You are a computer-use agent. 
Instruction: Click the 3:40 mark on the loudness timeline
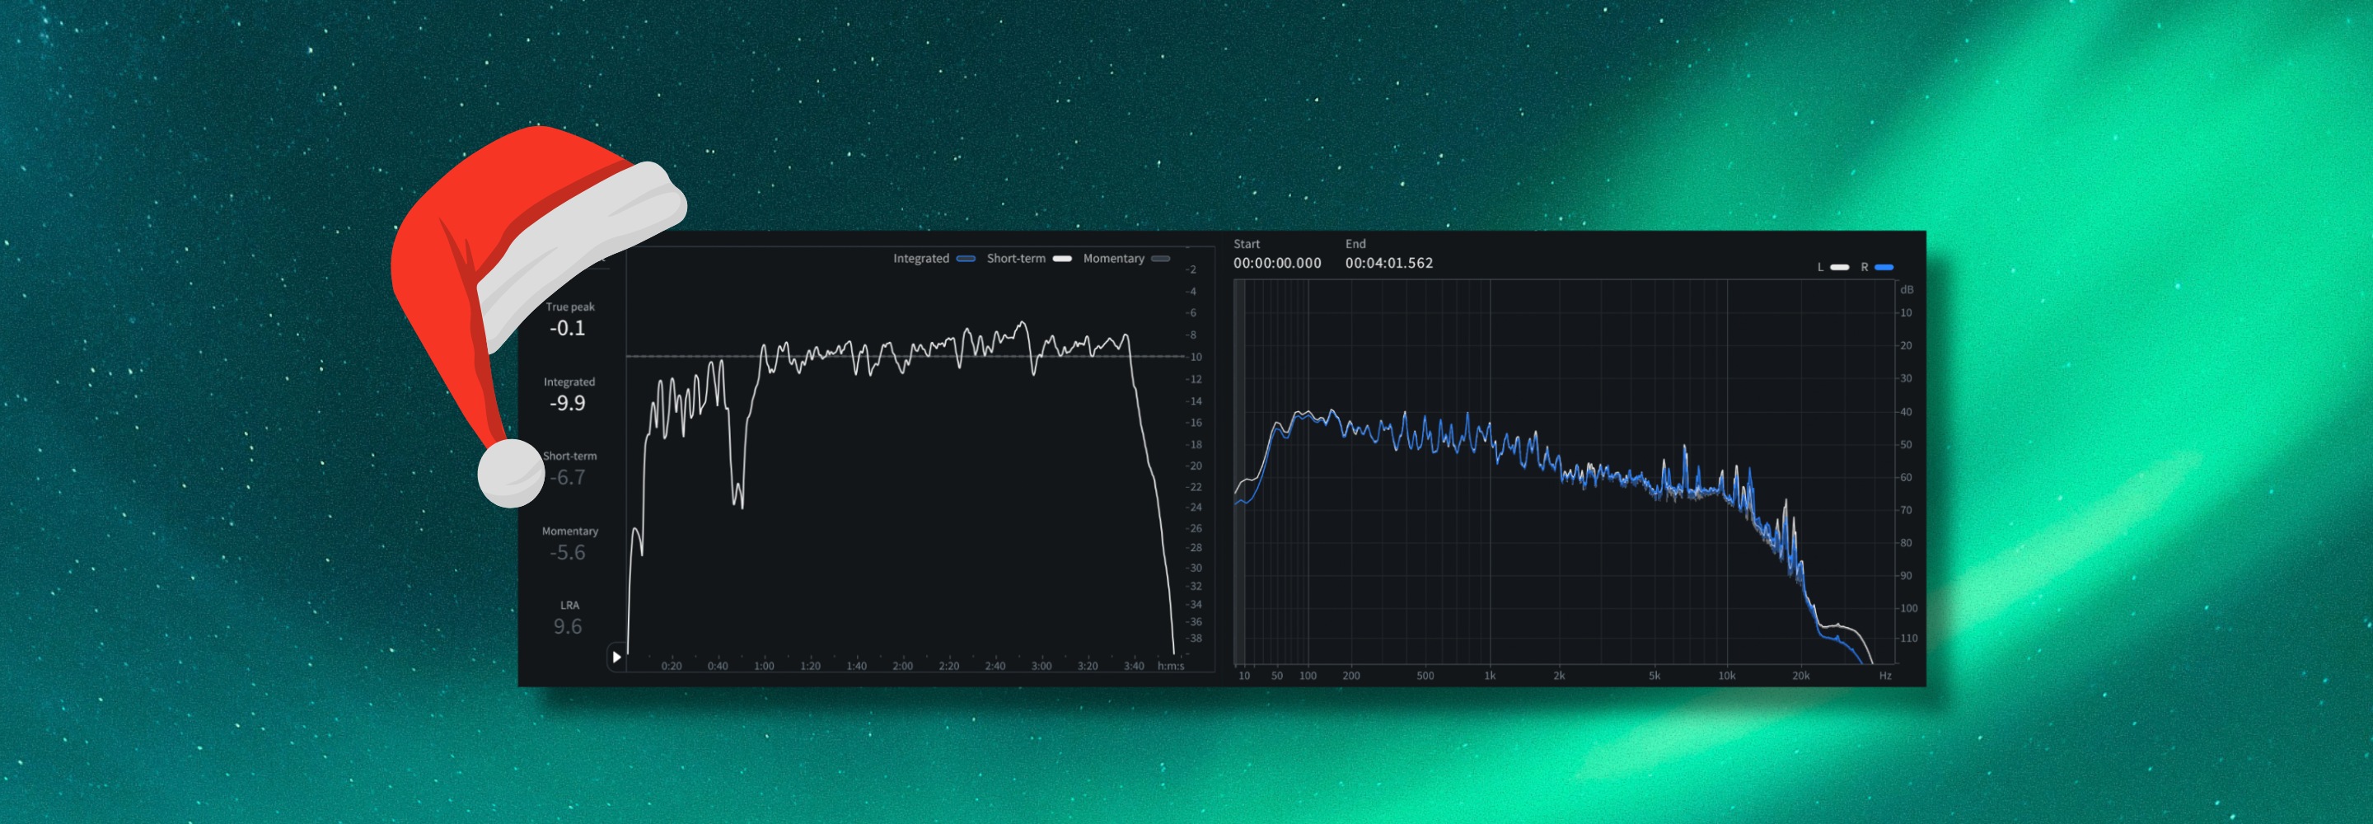click(1134, 667)
